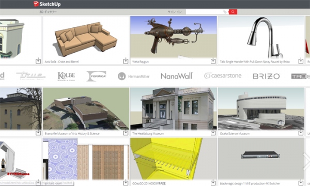Open The Healdsburg Museum thumbnail

tap(174, 109)
